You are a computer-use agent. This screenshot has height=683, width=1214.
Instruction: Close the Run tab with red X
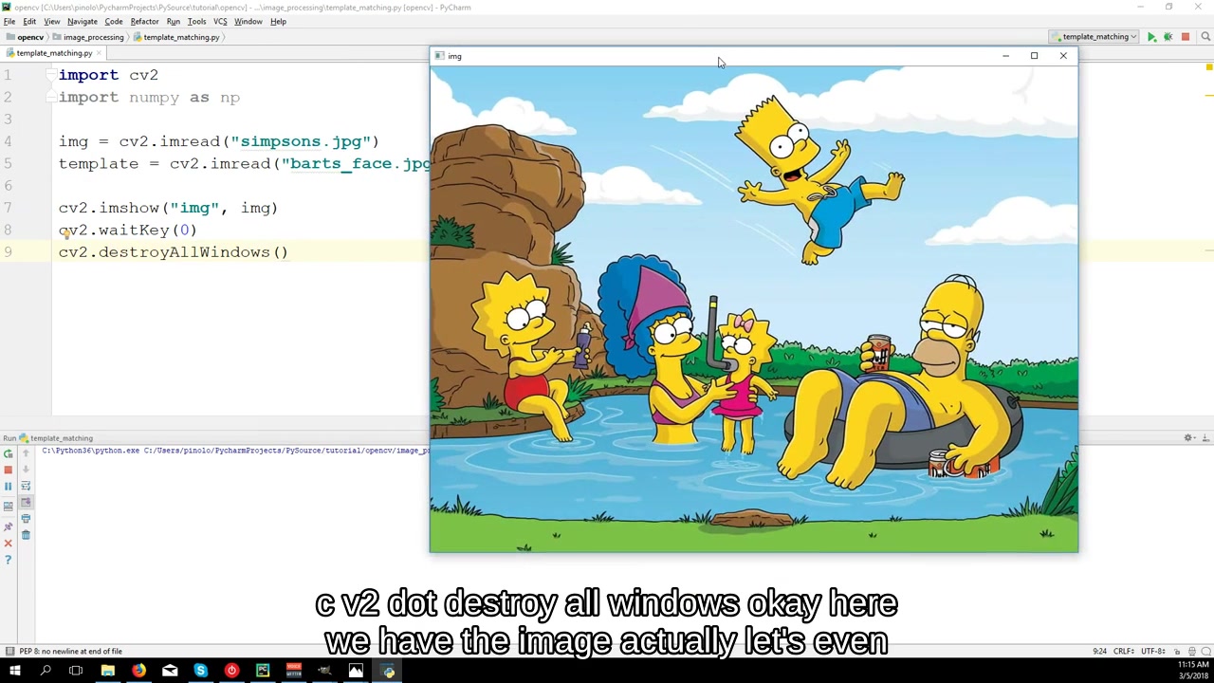coord(9,543)
